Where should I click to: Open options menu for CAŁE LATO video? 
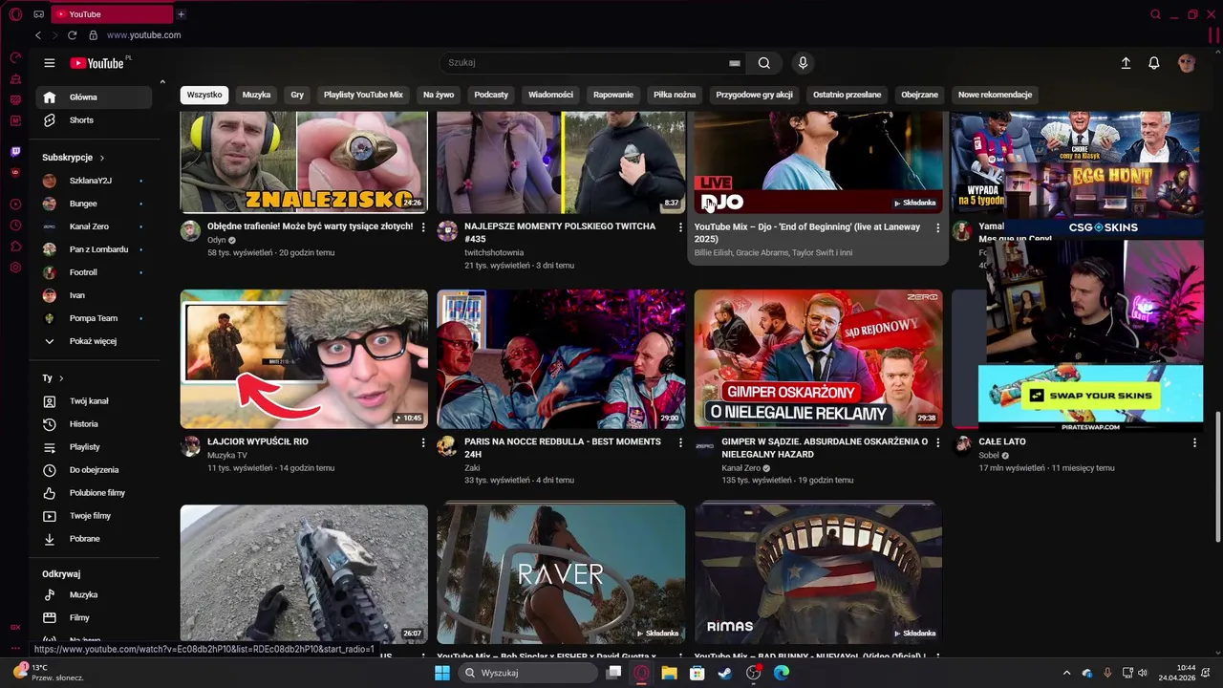[x=1194, y=442]
